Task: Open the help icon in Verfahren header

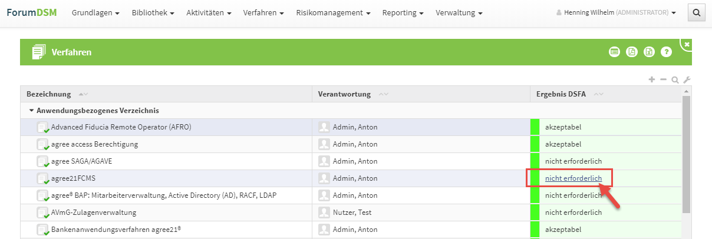Action: tap(666, 52)
